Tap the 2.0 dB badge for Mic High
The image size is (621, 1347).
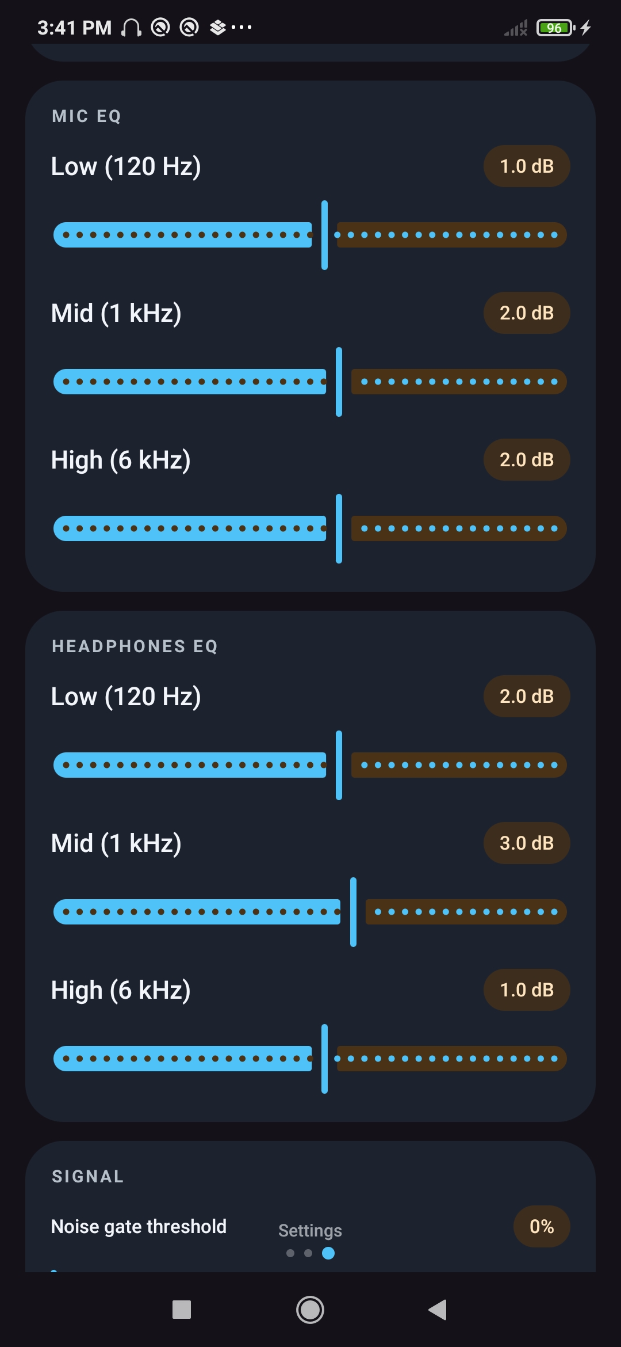pyautogui.click(x=526, y=459)
